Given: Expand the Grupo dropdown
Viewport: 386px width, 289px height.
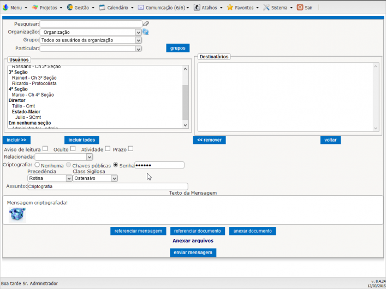Looking at the screenshot, I should [x=138, y=40].
